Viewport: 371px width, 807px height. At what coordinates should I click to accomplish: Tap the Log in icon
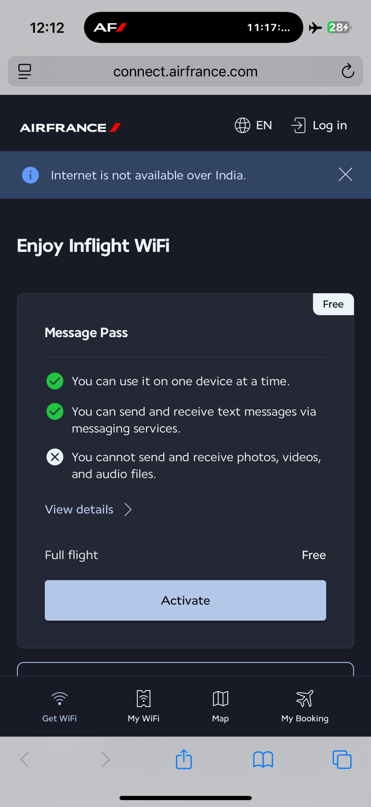(x=298, y=125)
